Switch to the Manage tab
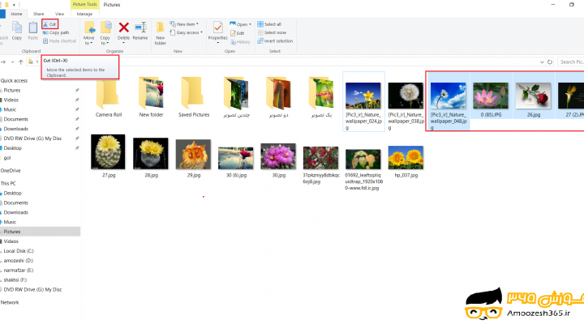 (84, 14)
